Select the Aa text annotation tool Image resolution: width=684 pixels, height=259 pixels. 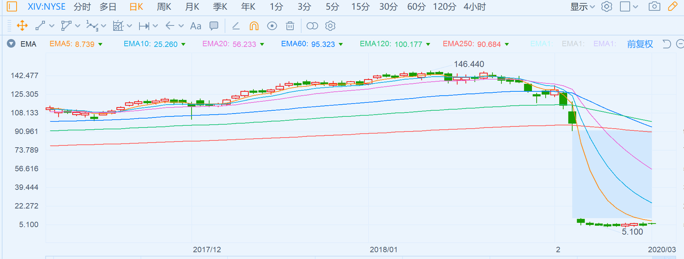[x=196, y=26]
